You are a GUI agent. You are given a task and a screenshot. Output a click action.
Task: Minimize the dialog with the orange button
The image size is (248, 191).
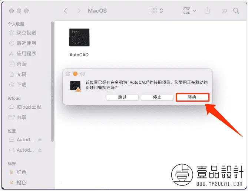pos(75,74)
